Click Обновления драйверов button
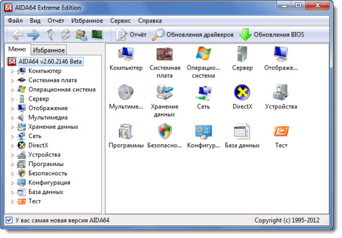The width and height of the screenshot is (342, 238). point(193,35)
